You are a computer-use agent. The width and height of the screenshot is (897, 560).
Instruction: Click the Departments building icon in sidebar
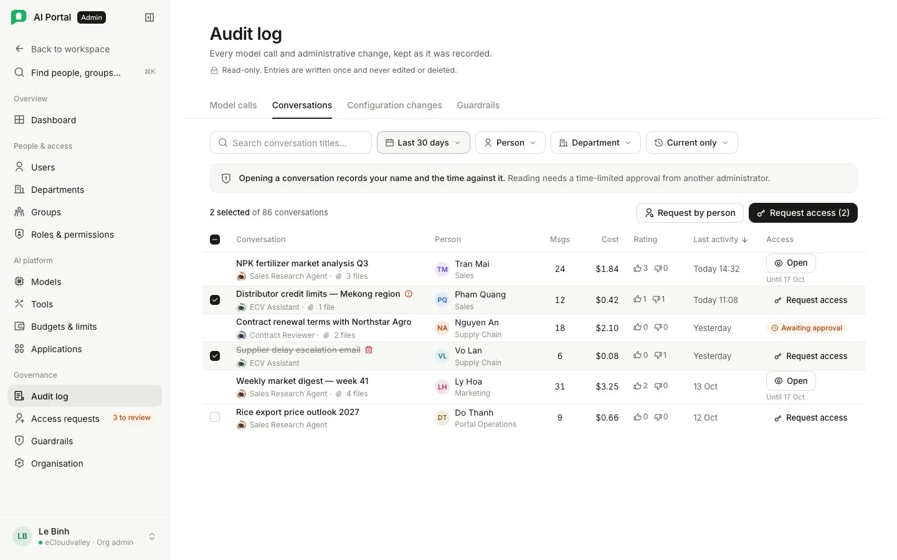tap(19, 190)
